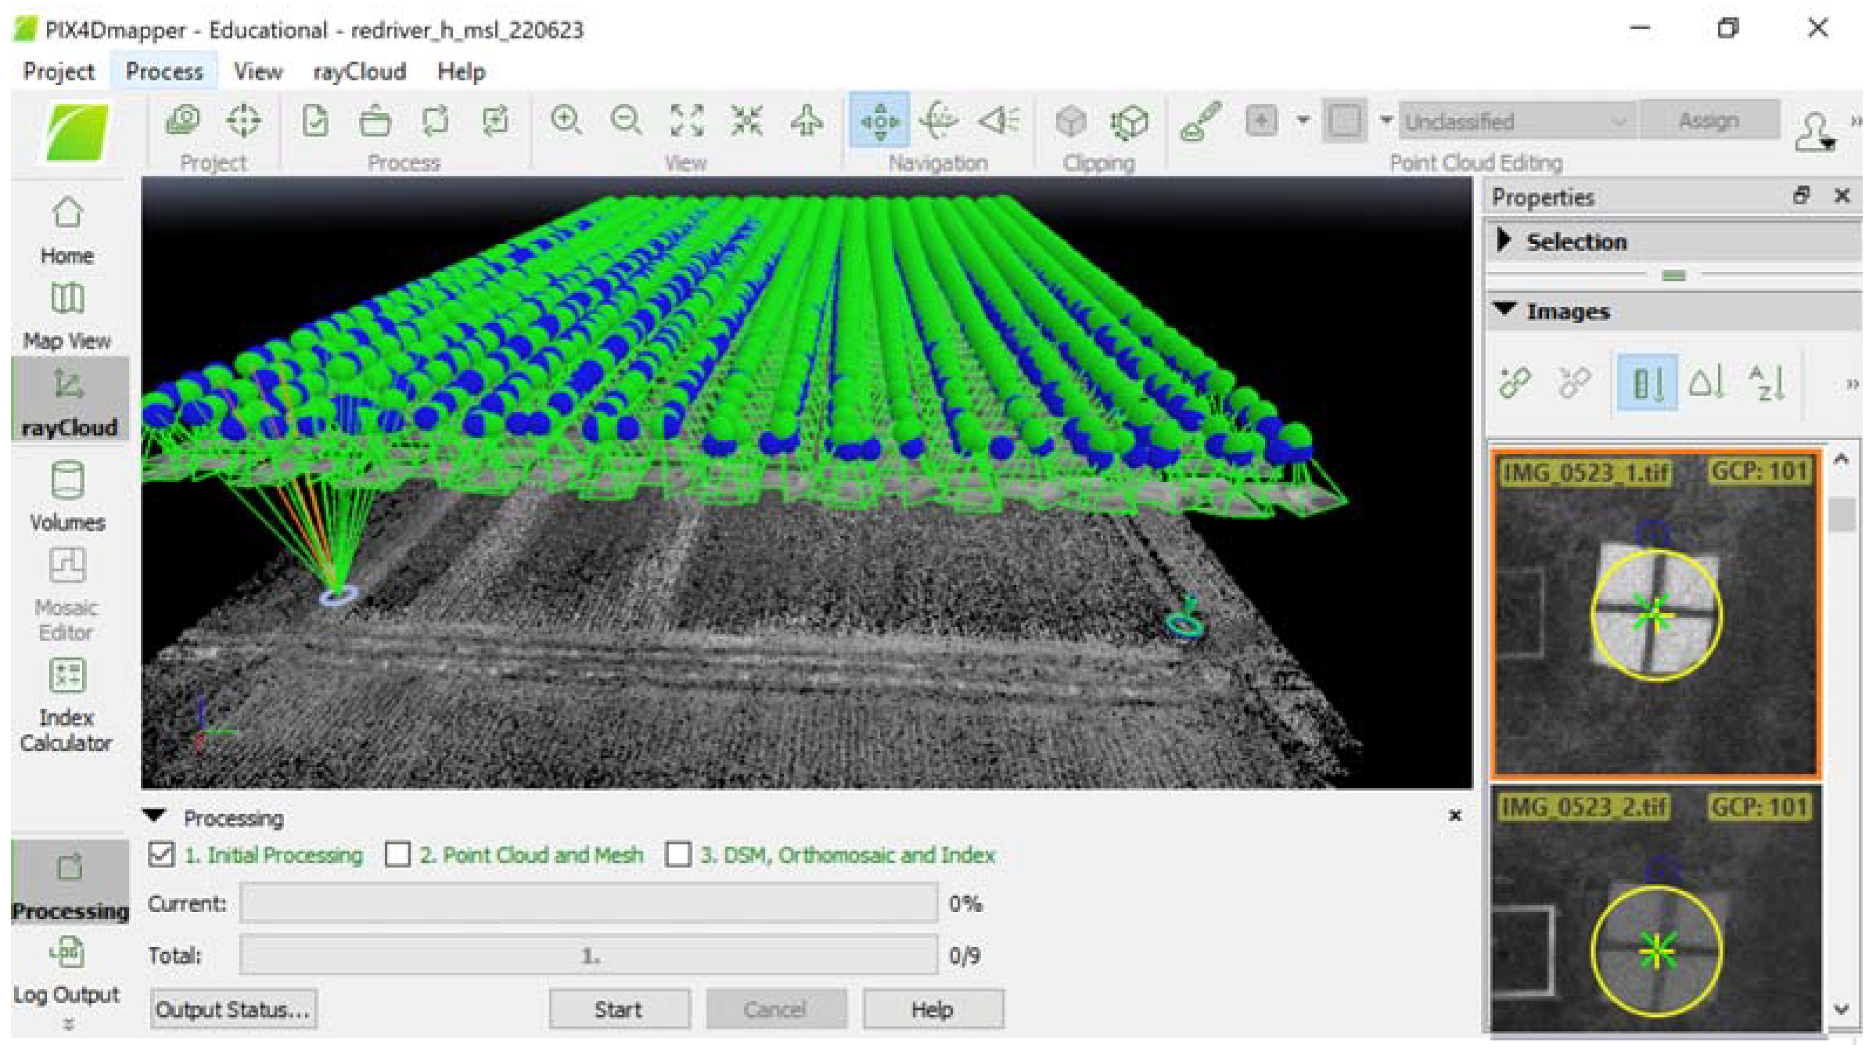The width and height of the screenshot is (1875, 1055).
Task: Enable DSM, Orthomosaic and Index checkbox
Action: coord(679,854)
